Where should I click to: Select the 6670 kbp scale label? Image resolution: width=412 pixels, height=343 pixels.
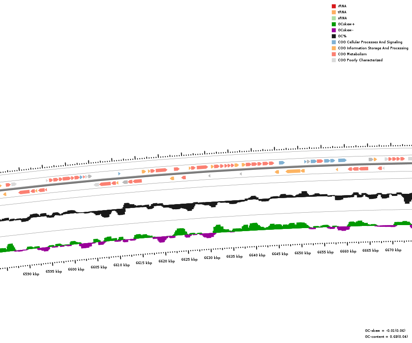393,250
